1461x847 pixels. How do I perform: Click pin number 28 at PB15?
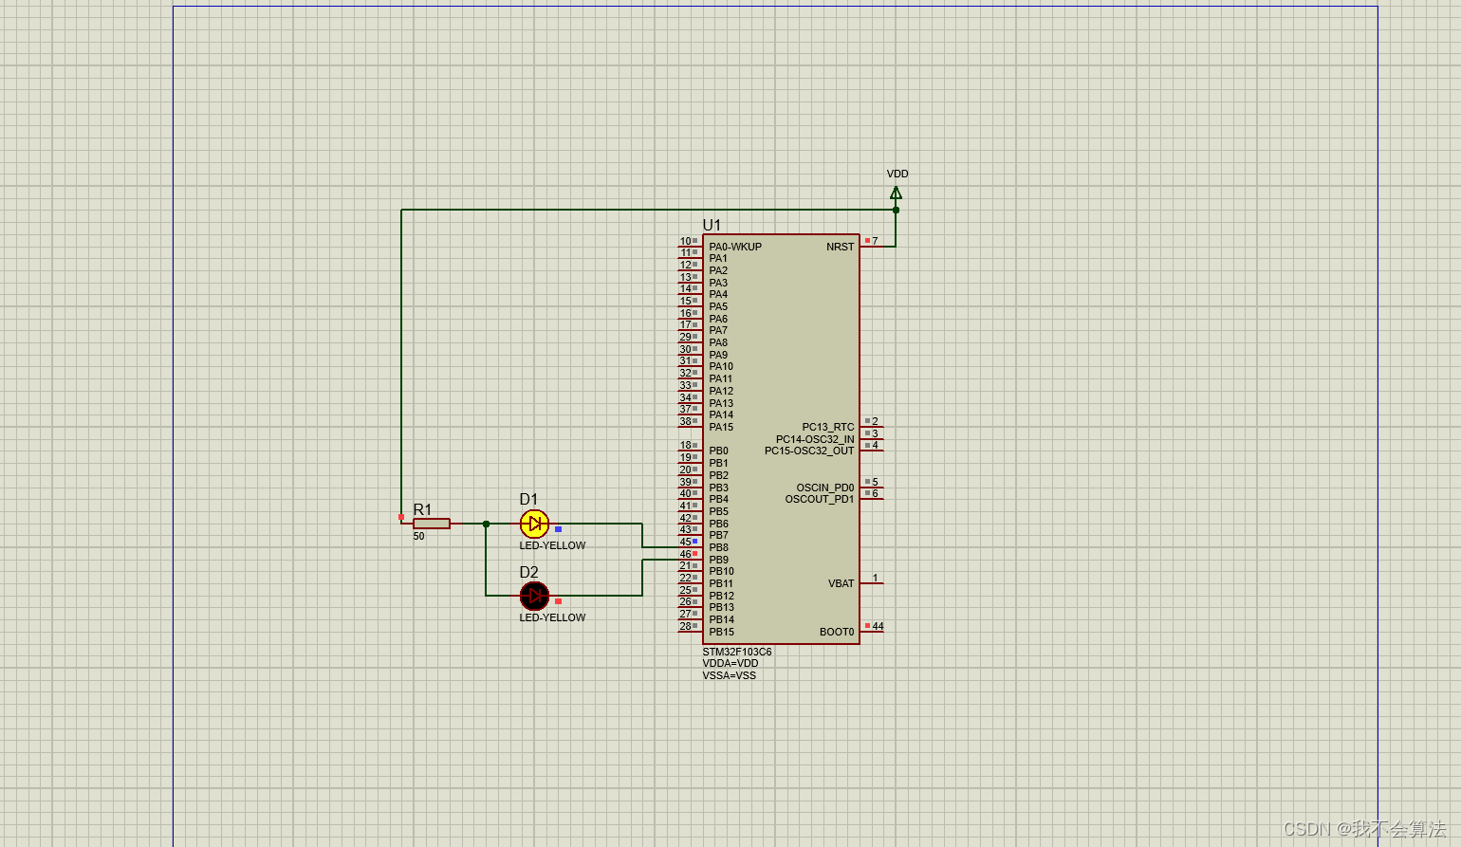pos(685,626)
